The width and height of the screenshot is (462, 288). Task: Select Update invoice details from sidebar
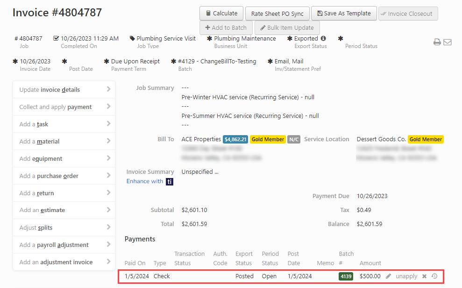pyautogui.click(x=64, y=89)
